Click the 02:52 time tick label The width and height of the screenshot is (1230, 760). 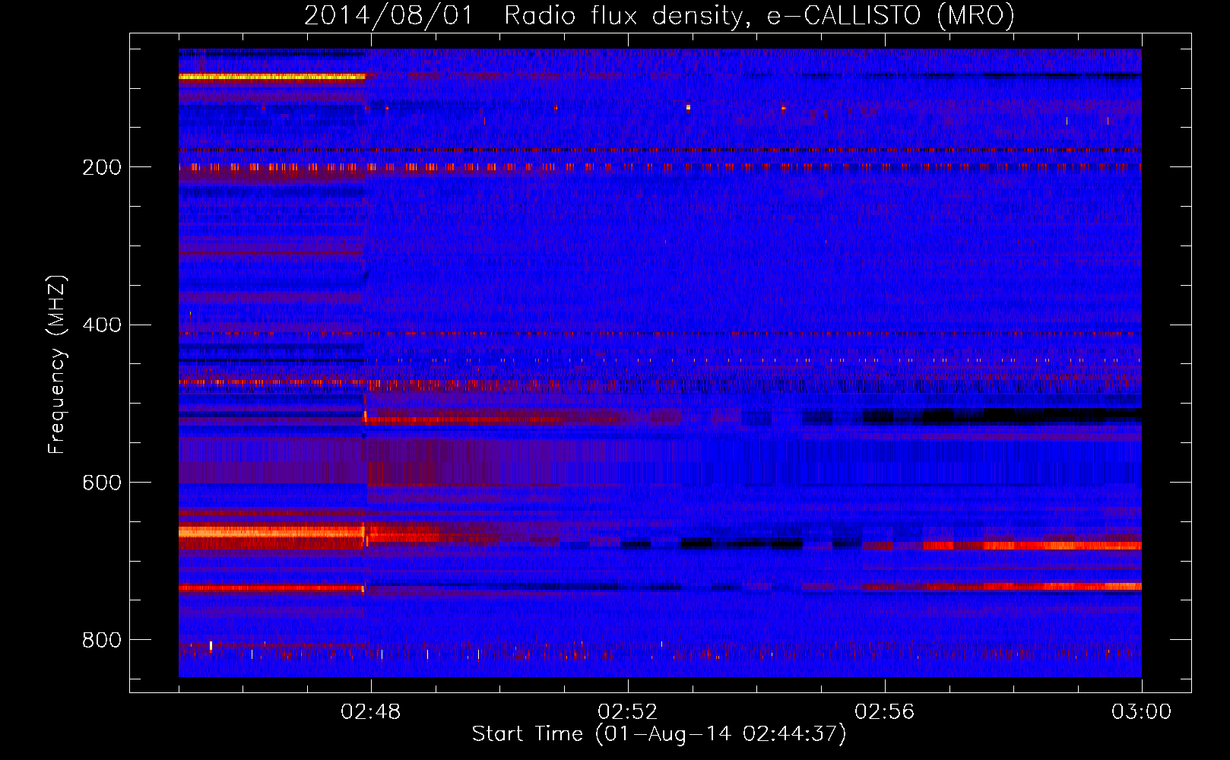628,712
